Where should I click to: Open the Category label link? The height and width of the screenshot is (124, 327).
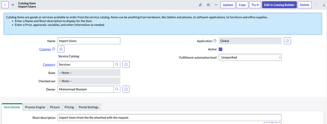point(49,65)
